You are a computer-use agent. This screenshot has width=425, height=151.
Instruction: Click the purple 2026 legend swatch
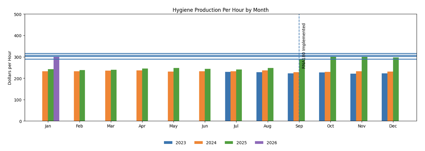pos(259,143)
